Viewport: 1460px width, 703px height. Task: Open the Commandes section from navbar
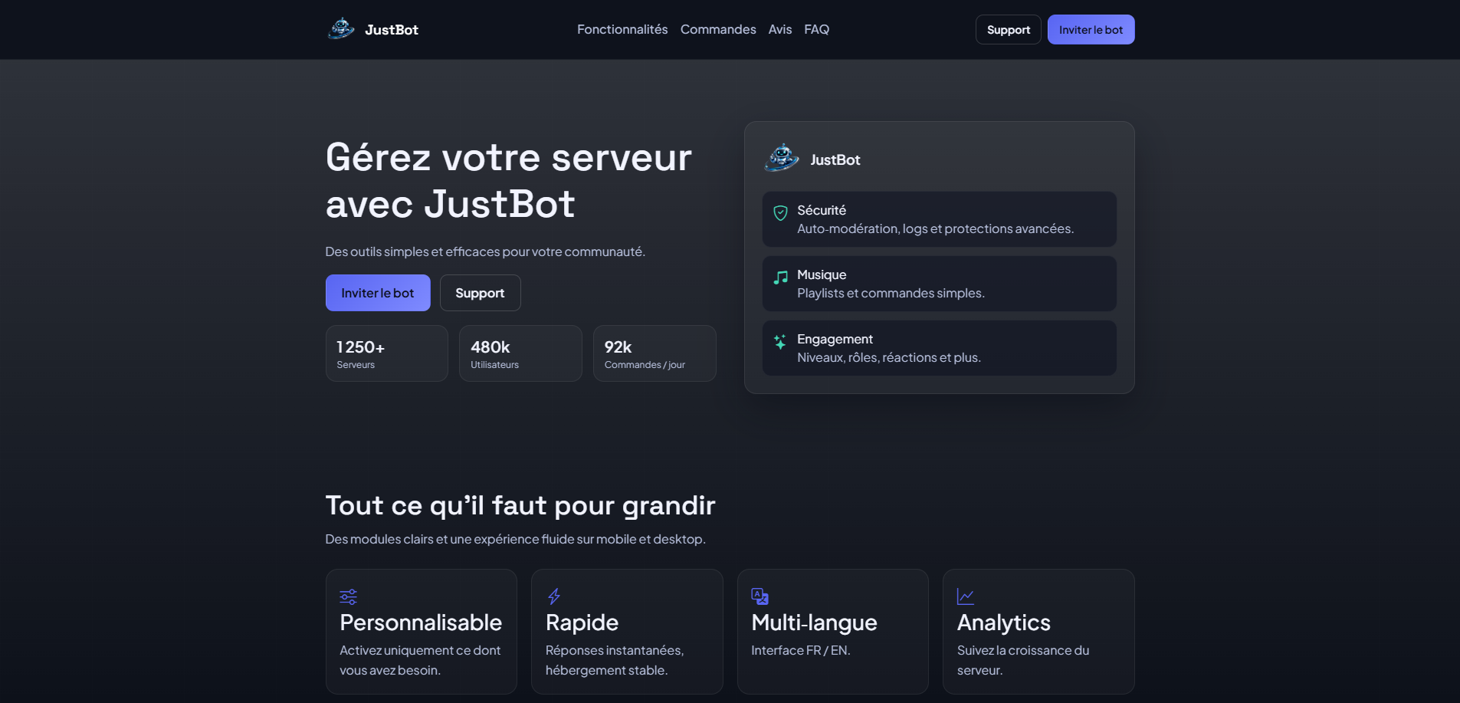tap(717, 29)
